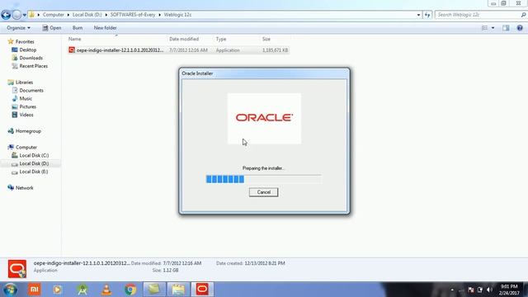Open the media player taskbar icon
Image resolution: width=528 pixels, height=297 pixels.
[57, 290]
